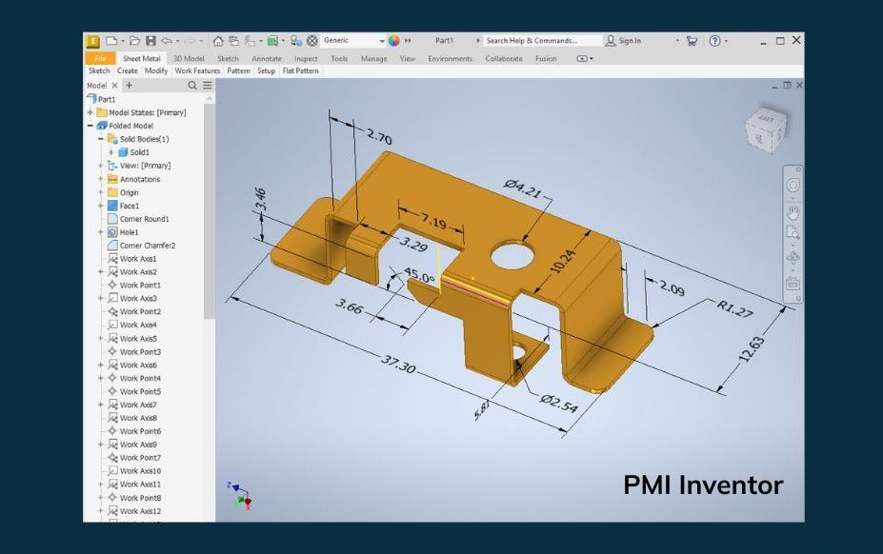Click the Open folder icon in the toolbar
This screenshot has height=554, width=883.
coord(134,41)
